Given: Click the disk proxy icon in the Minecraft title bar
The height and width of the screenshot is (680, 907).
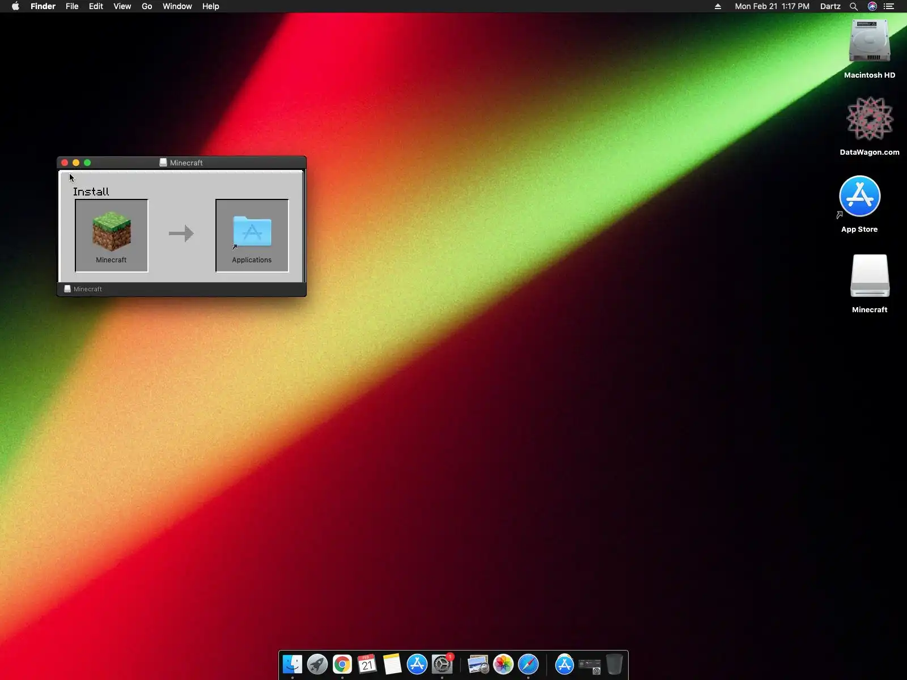Looking at the screenshot, I should (163, 163).
